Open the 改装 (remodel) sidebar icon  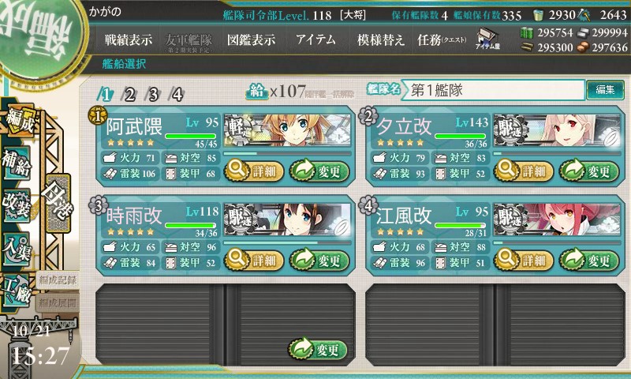[x=17, y=205]
